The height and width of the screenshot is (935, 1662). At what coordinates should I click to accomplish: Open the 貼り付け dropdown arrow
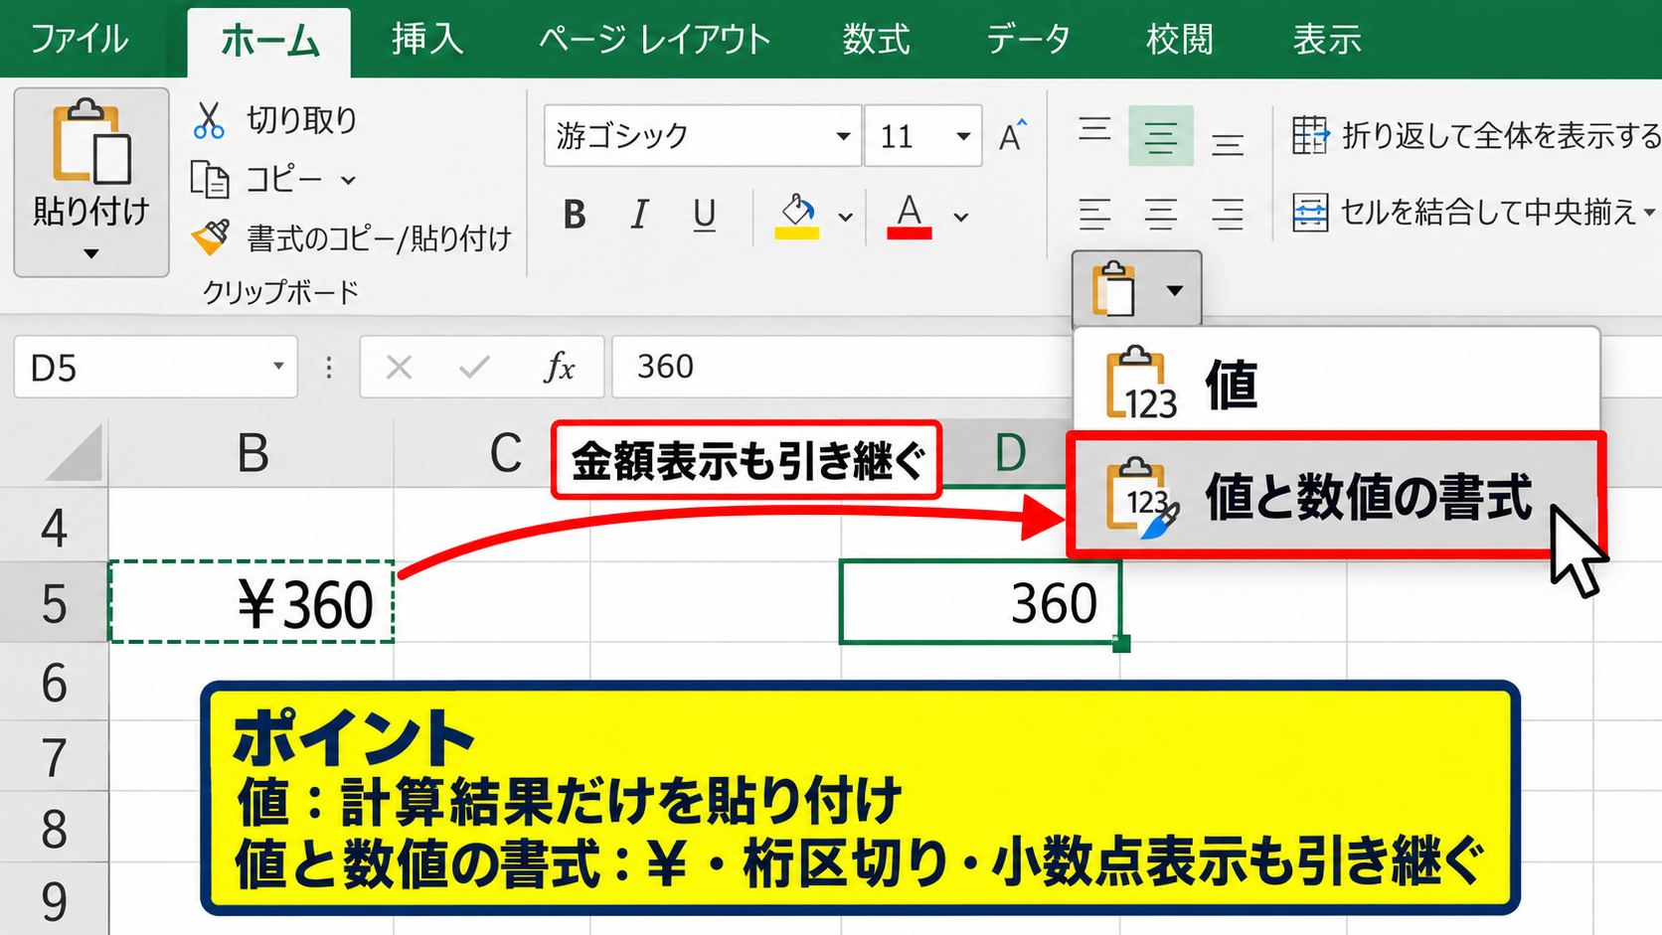tap(90, 254)
